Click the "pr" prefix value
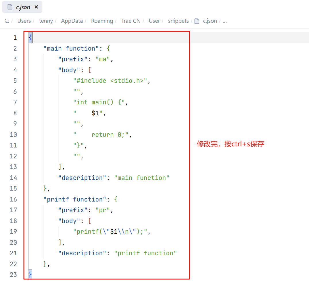Screen dimensions: 309x282 [103, 210]
